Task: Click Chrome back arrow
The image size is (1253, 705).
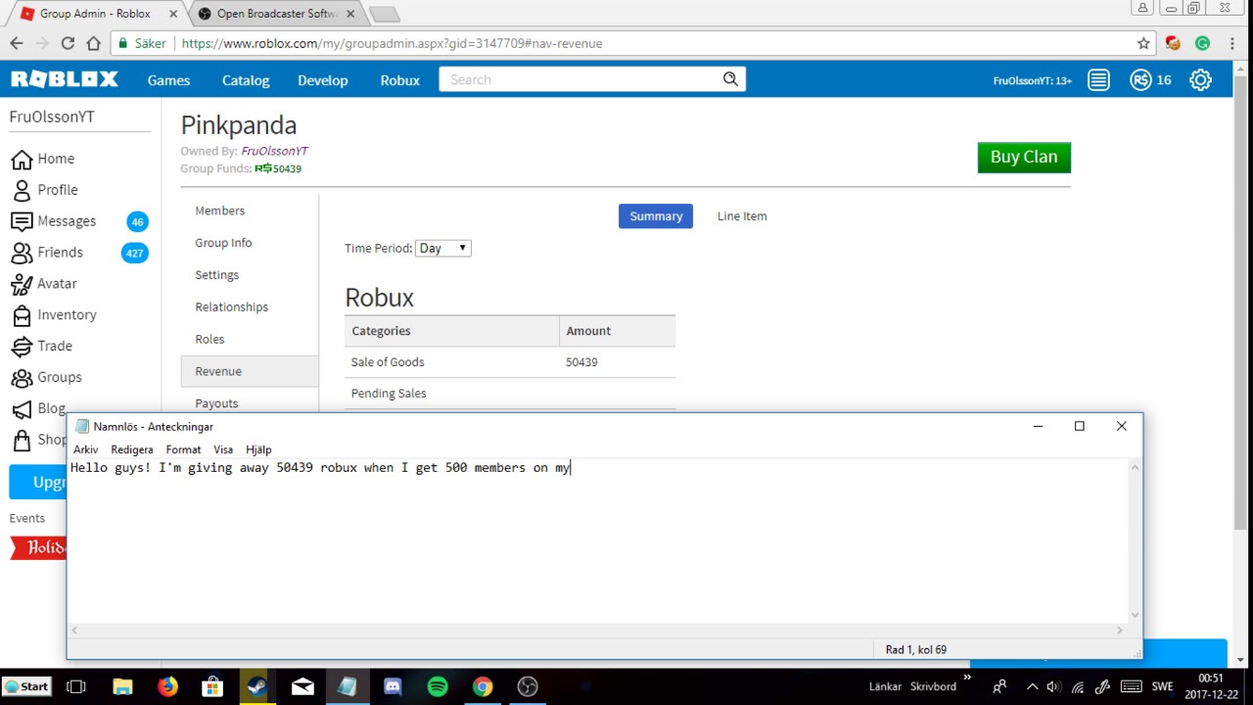Action: click(x=16, y=43)
